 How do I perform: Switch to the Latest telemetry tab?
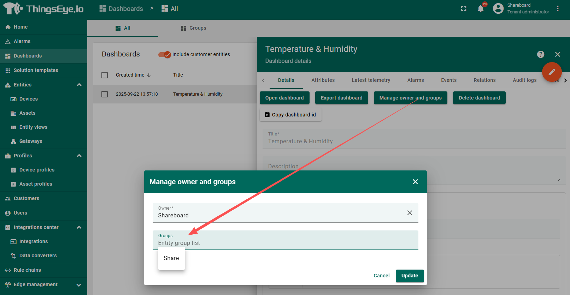[371, 80]
